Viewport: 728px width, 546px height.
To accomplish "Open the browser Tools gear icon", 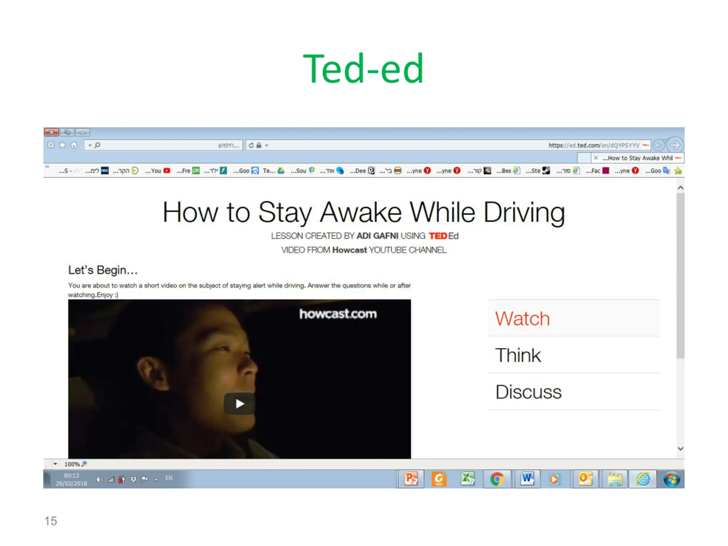I will tap(51, 145).
